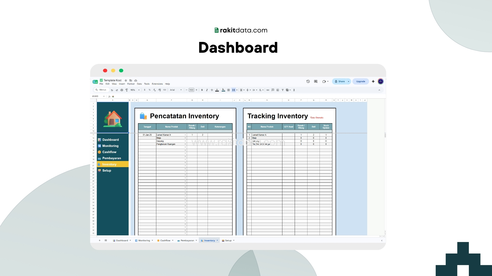Open the text color picker
Viewport: 492px width, 276px height.
click(217, 90)
